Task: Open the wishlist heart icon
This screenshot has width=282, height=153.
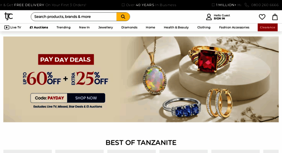Action: coord(262,17)
